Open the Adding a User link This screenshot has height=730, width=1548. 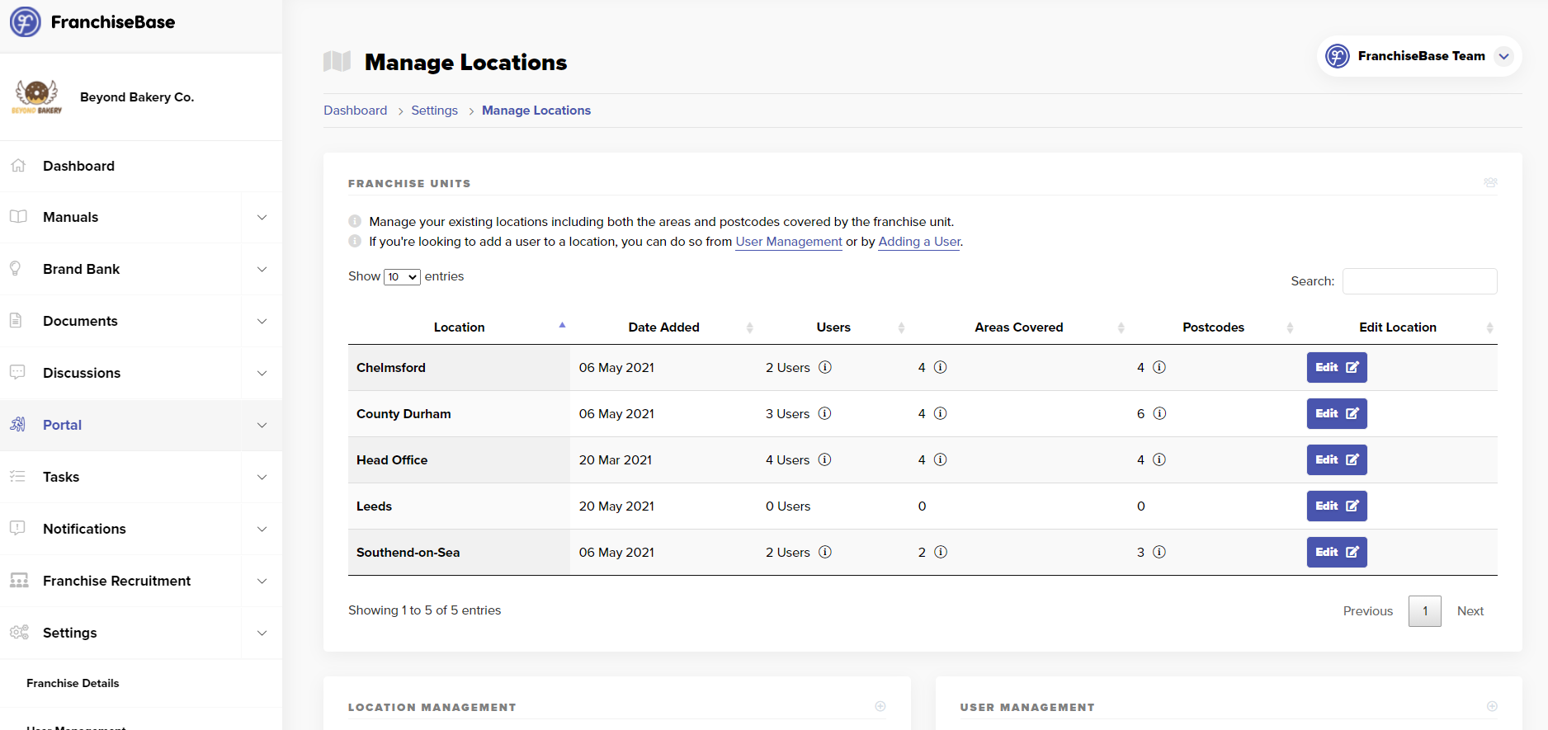pyautogui.click(x=919, y=242)
